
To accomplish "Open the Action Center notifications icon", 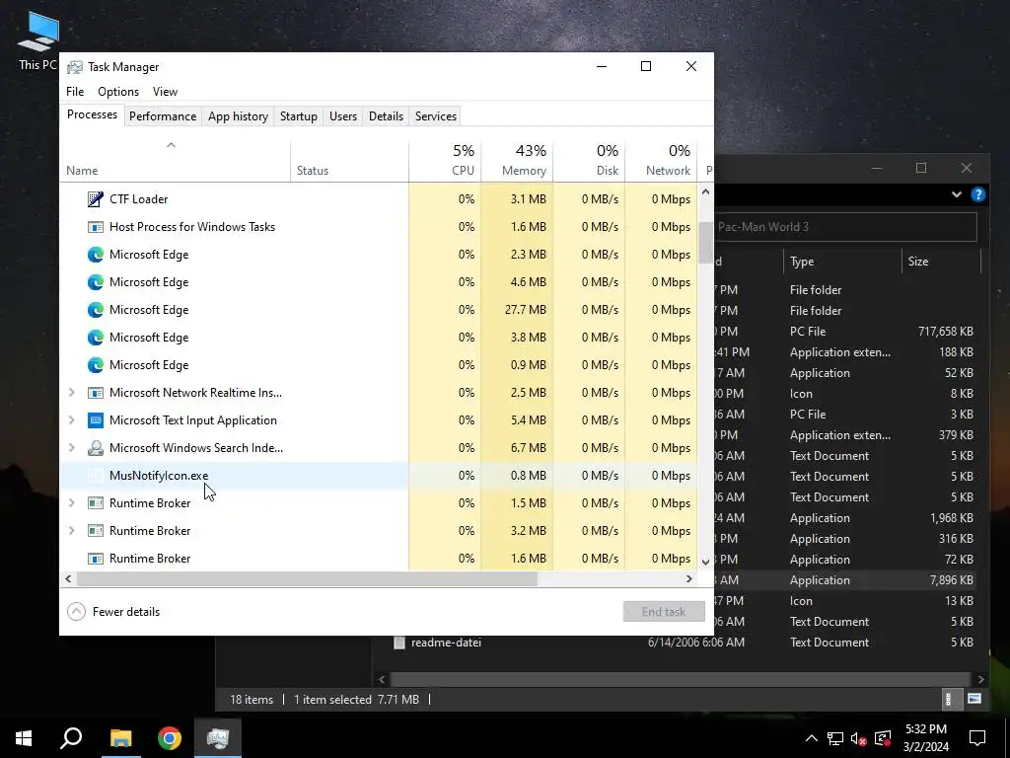I will pos(977,738).
